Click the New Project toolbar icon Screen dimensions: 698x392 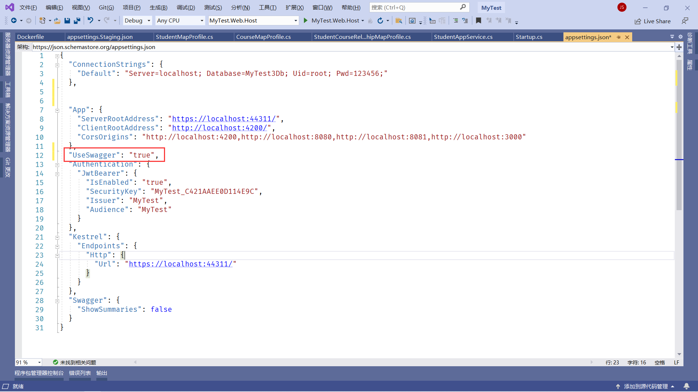[x=43, y=21]
